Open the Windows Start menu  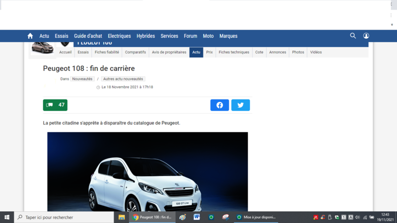(7, 217)
